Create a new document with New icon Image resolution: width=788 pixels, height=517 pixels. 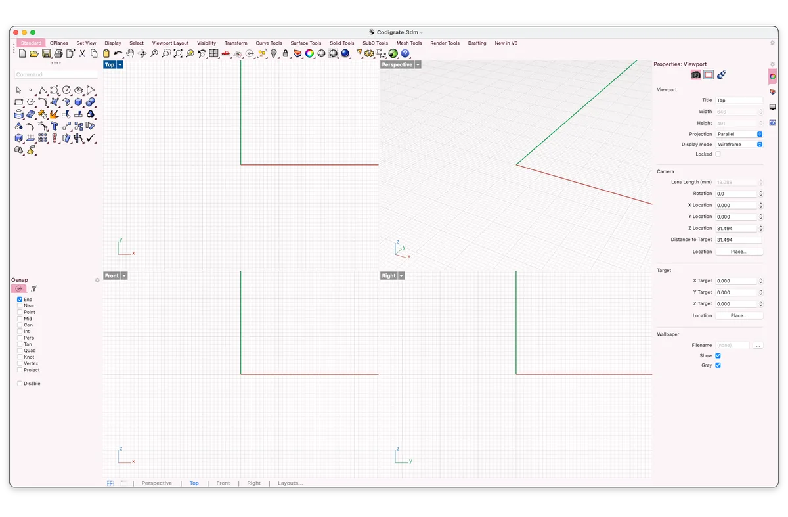pyautogui.click(x=22, y=53)
